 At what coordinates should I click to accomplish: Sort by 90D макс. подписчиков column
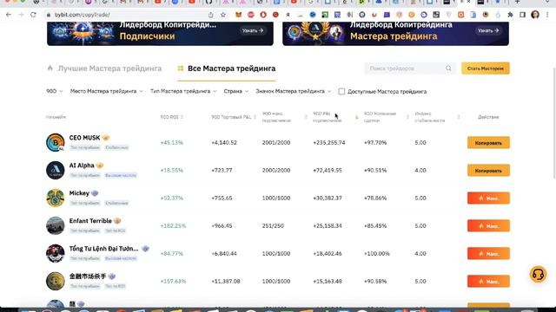point(285,117)
